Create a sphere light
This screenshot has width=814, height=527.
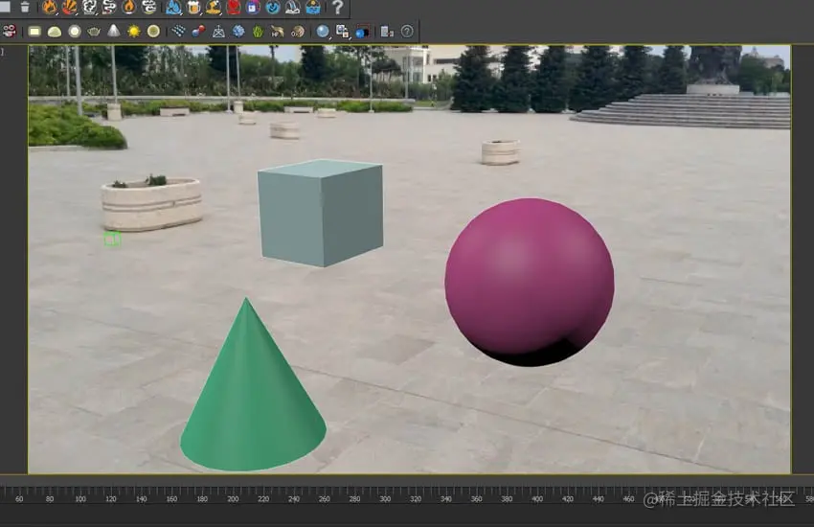[x=75, y=32]
